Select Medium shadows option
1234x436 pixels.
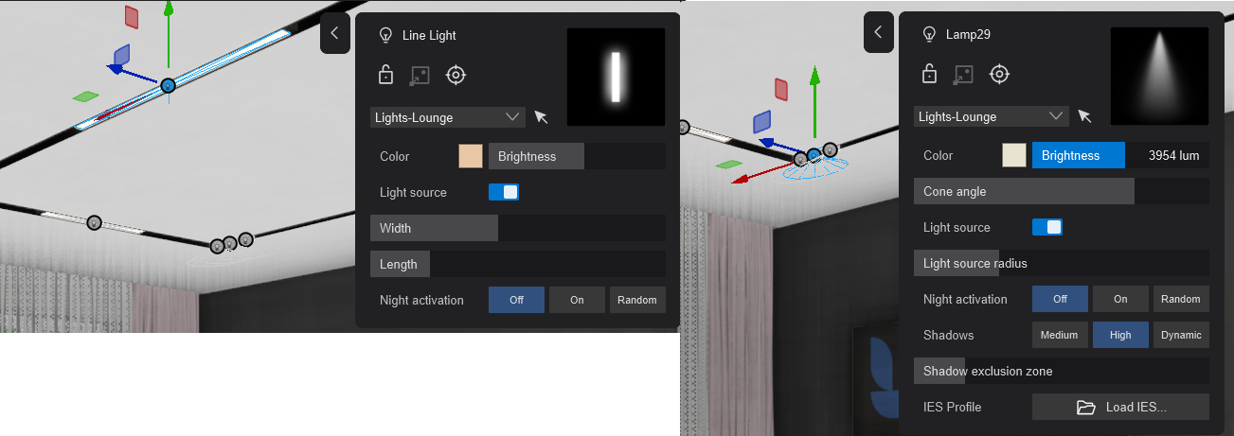[x=1059, y=335]
